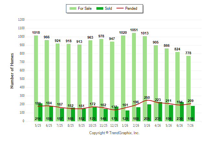Click the 9/25 For Sale bar labeled 913
The height and width of the screenshot is (141, 209).
(x=80, y=83)
